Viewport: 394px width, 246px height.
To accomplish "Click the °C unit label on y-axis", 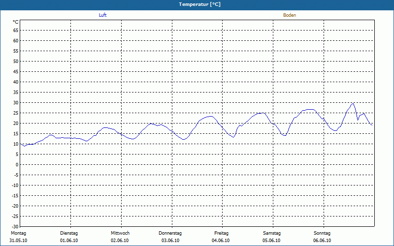I will [16, 22].
